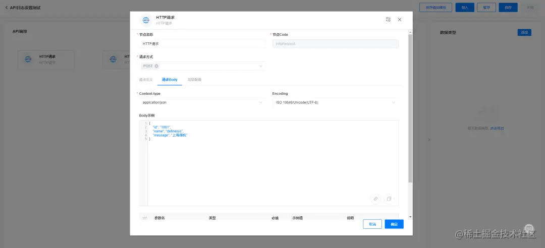Click the API日志设置测试 page title
The height and width of the screenshot is (248, 545).
[x=25, y=8]
